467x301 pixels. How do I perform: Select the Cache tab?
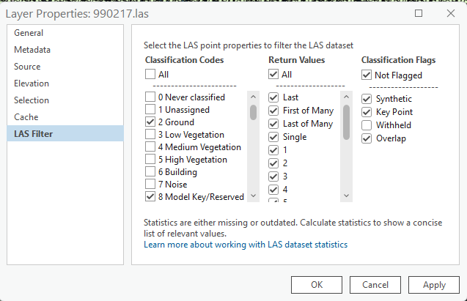(26, 117)
